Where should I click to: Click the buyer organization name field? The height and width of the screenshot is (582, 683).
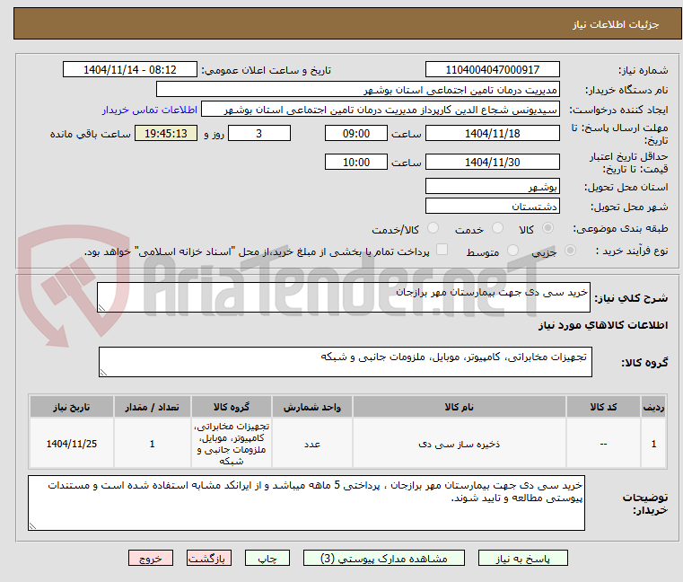[x=357, y=90]
